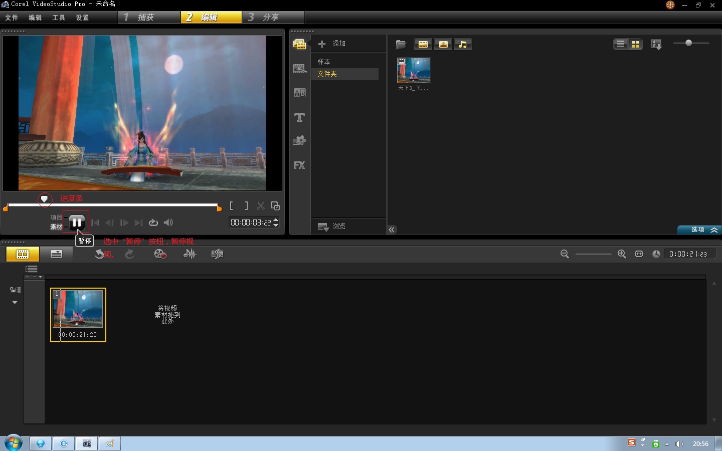Switch to the 3 分享 step tab
The height and width of the screenshot is (451, 722).
[273, 17]
